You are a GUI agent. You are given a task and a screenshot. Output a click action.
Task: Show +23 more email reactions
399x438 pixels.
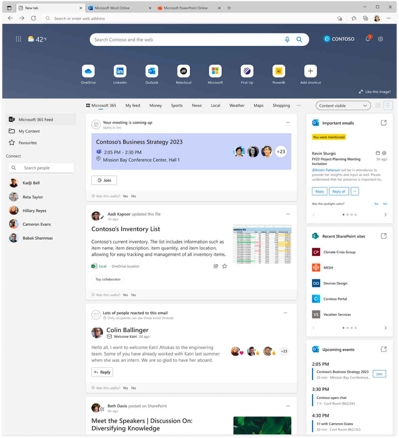pos(284,351)
